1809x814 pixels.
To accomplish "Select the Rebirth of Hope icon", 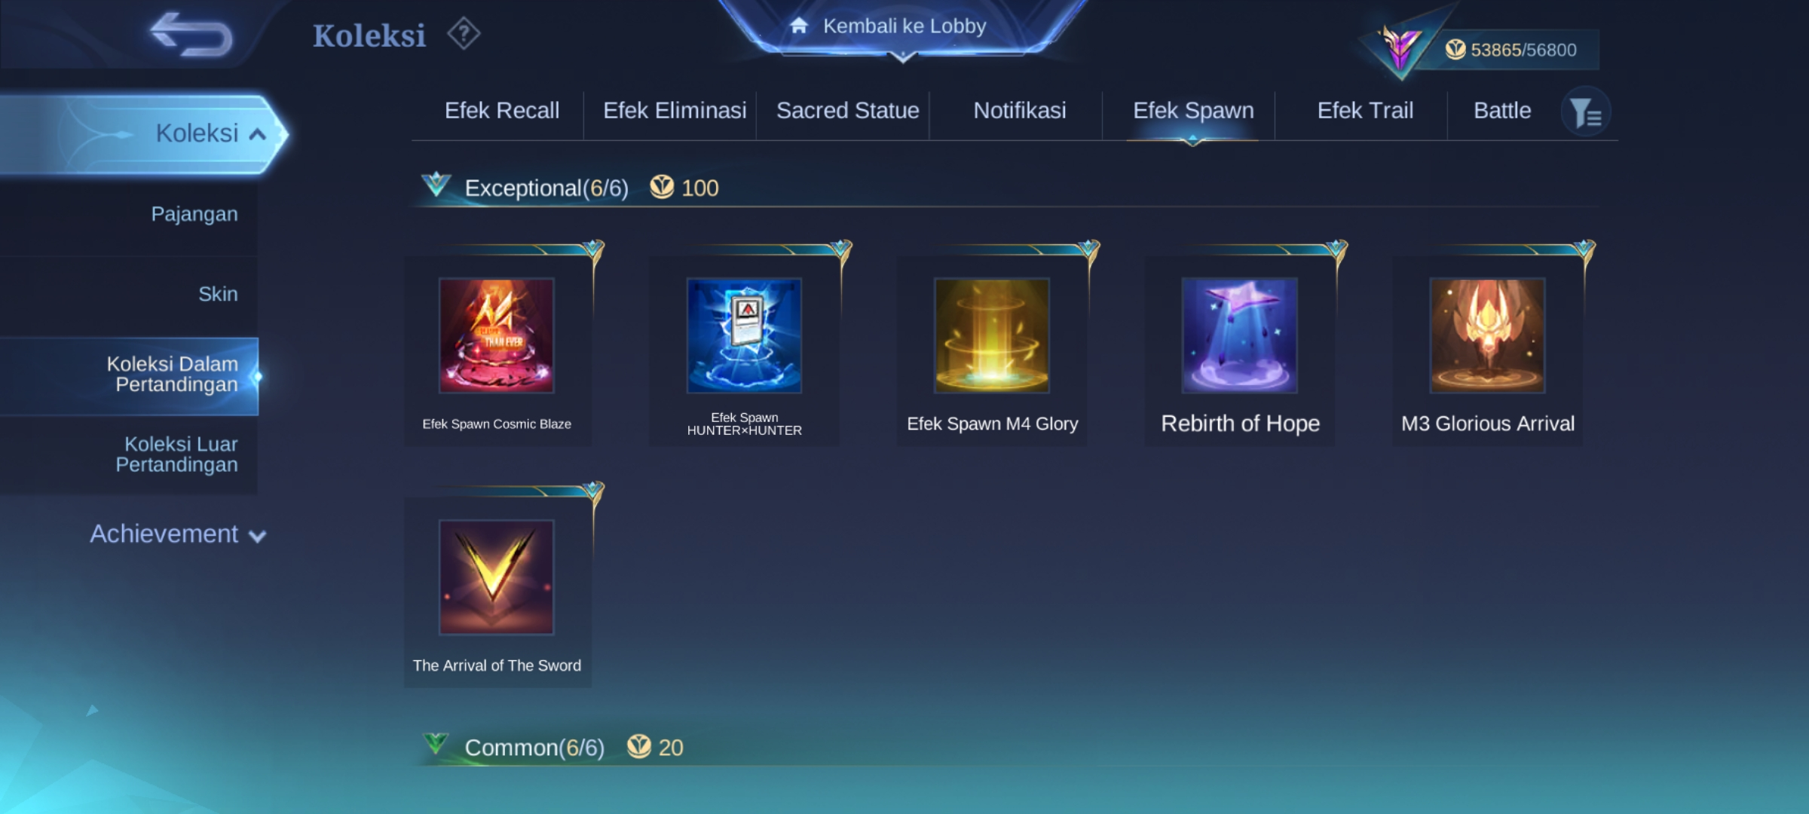I will (x=1240, y=335).
